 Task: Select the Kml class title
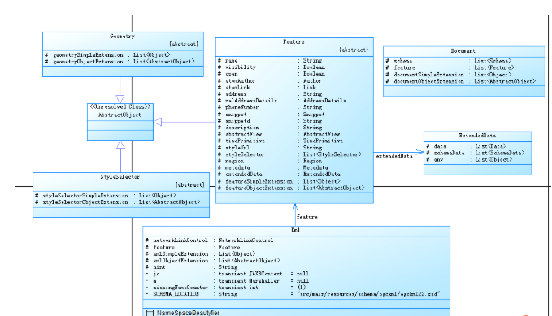296,230
